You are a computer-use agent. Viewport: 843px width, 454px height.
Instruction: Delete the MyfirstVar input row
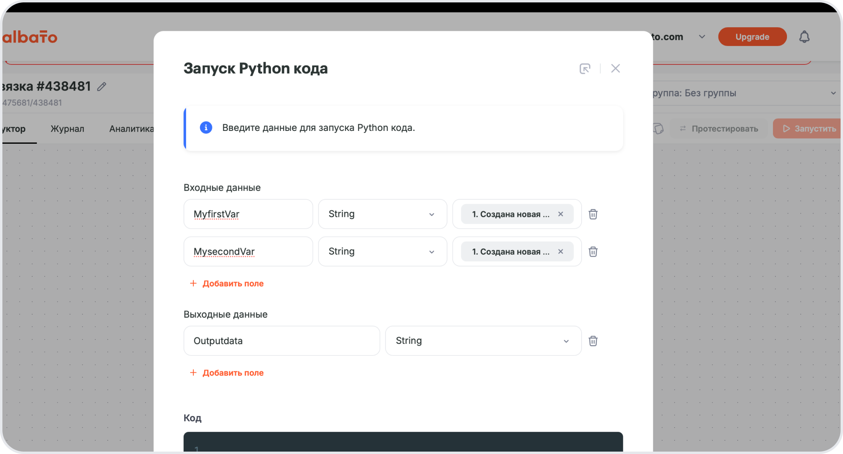point(593,214)
